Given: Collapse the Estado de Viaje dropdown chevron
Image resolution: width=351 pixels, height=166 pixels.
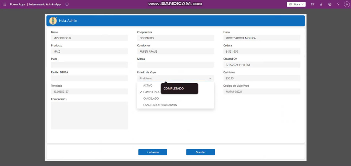Looking at the screenshot, I should pyautogui.click(x=210, y=78).
